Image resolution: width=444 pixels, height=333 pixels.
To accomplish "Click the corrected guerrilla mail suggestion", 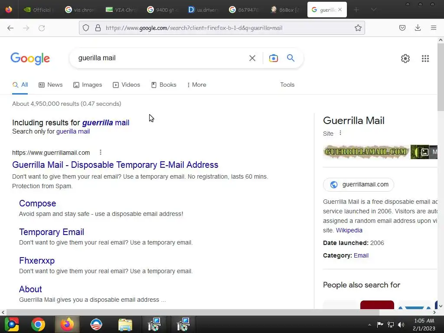I will click(x=106, y=123).
